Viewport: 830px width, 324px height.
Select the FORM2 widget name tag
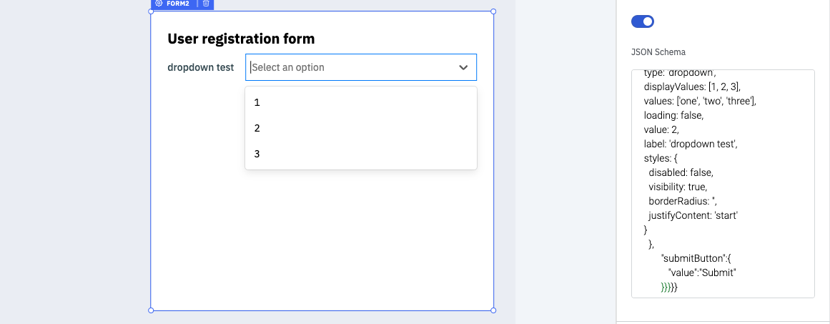(x=177, y=4)
